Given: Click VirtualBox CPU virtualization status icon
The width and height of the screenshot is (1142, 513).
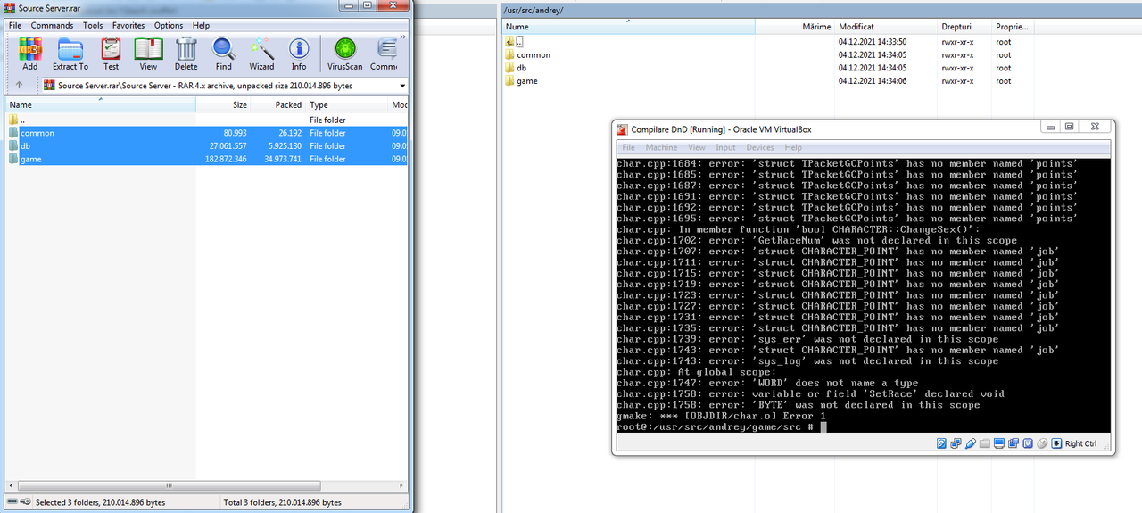Looking at the screenshot, I should pos(1028,443).
